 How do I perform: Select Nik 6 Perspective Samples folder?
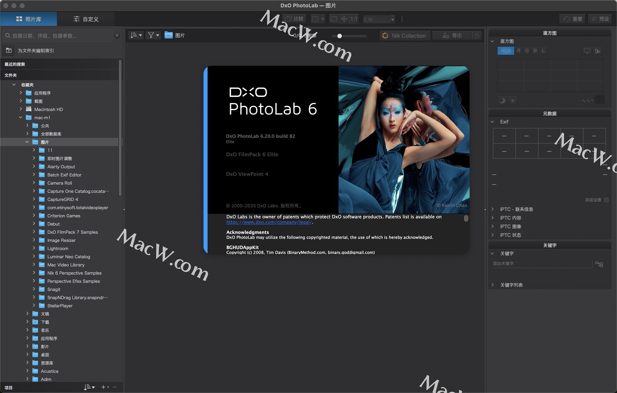coord(74,273)
